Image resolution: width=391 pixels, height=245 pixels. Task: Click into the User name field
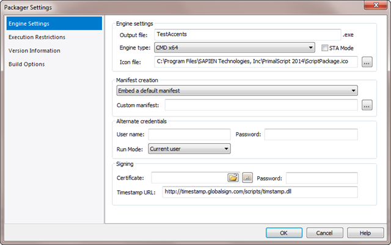(x=189, y=134)
